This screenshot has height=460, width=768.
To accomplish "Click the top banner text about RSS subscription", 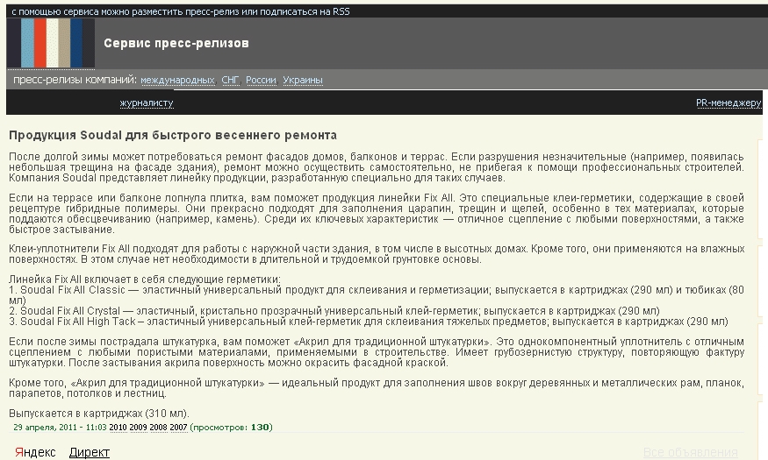I will coord(181,11).
